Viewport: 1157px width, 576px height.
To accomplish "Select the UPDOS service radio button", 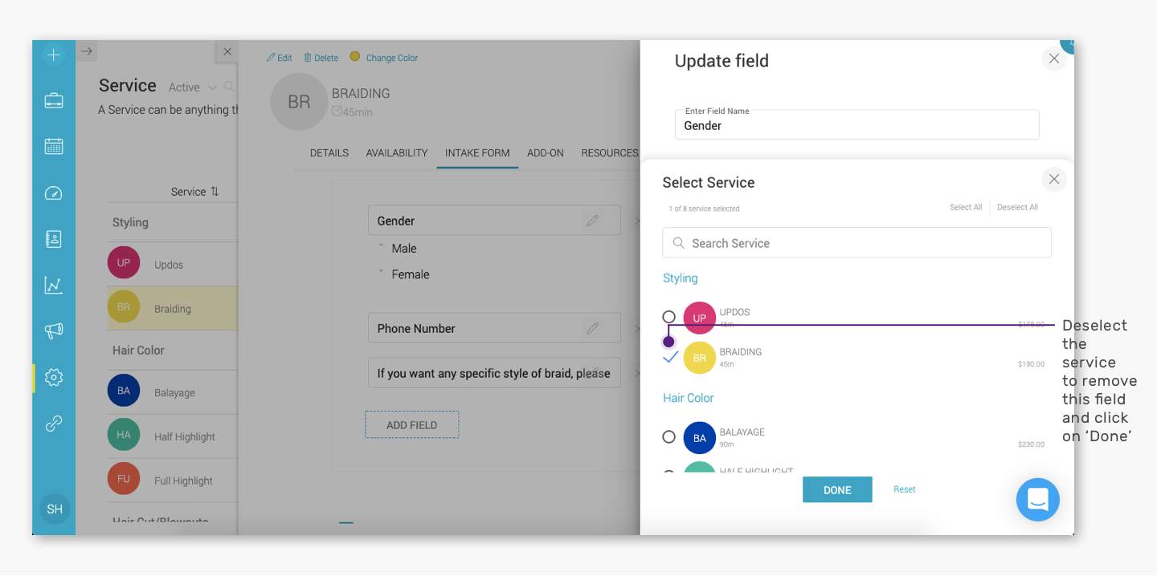I will point(668,317).
